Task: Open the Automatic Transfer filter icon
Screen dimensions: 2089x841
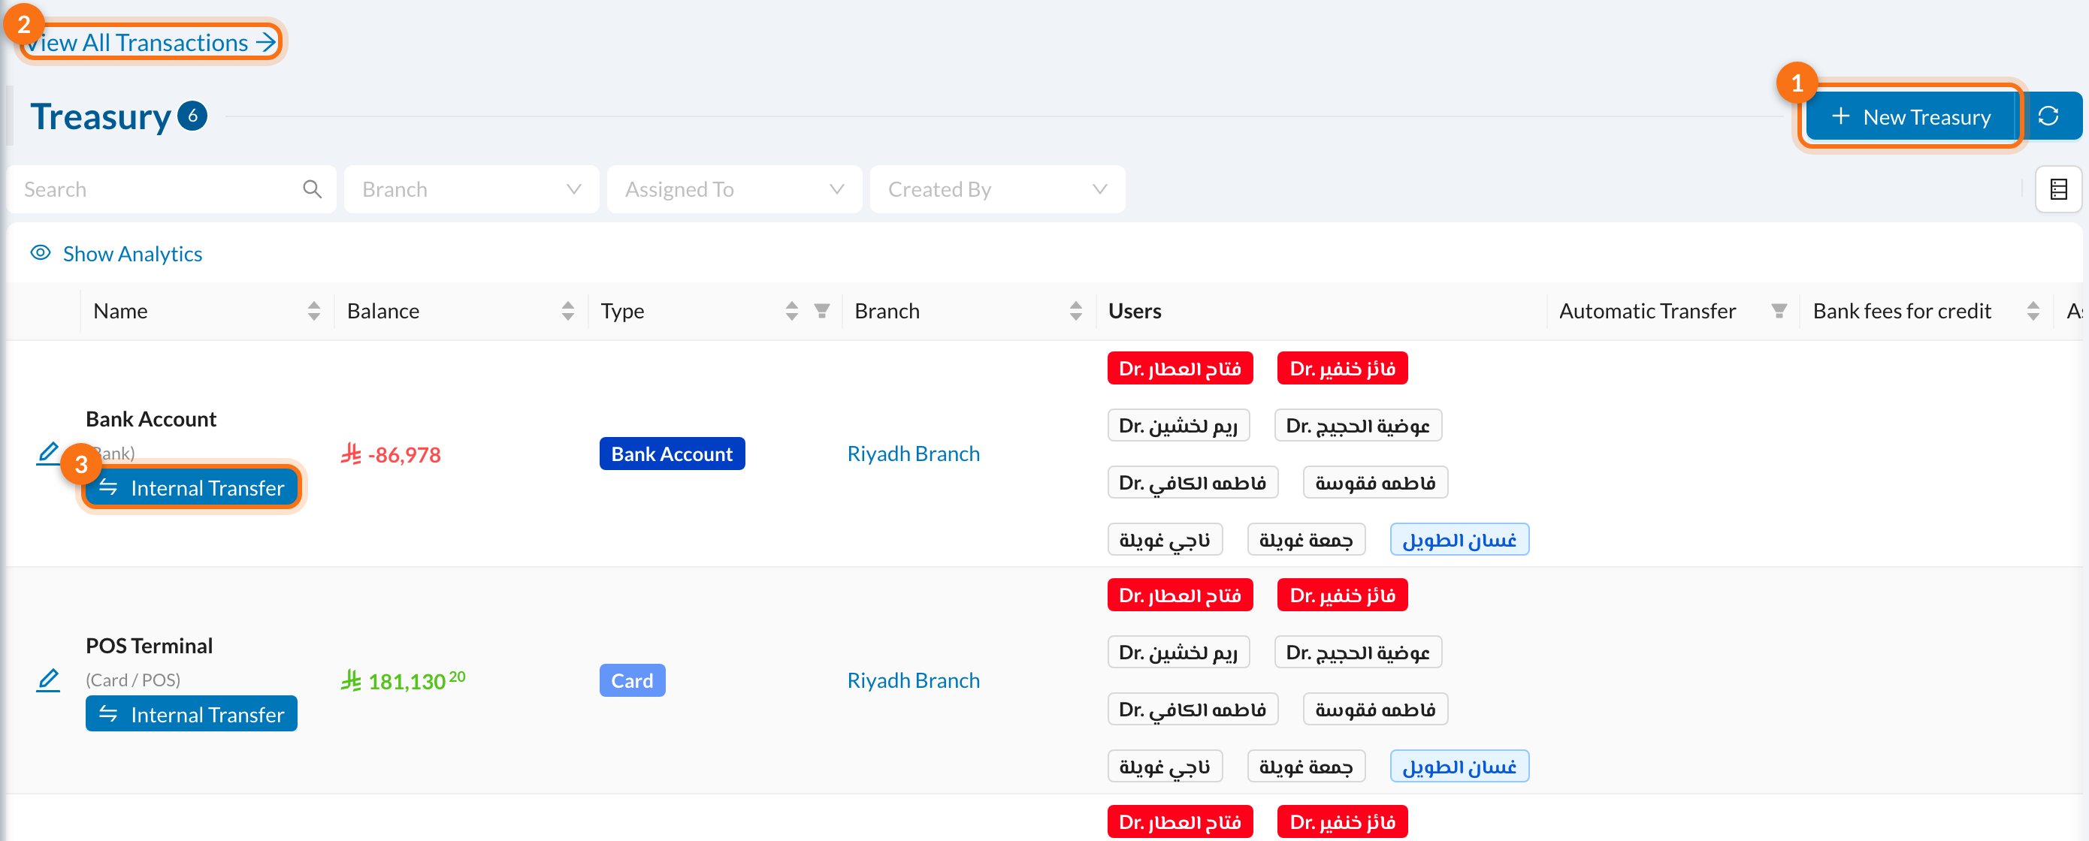Action: pos(1779,311)
